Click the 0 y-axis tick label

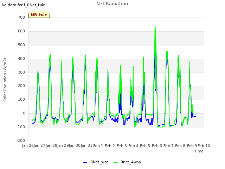(24, 113)
